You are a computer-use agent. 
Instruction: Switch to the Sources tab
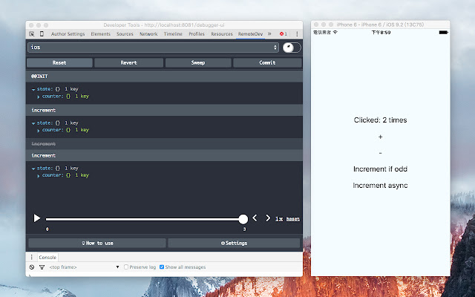[125, 34]
